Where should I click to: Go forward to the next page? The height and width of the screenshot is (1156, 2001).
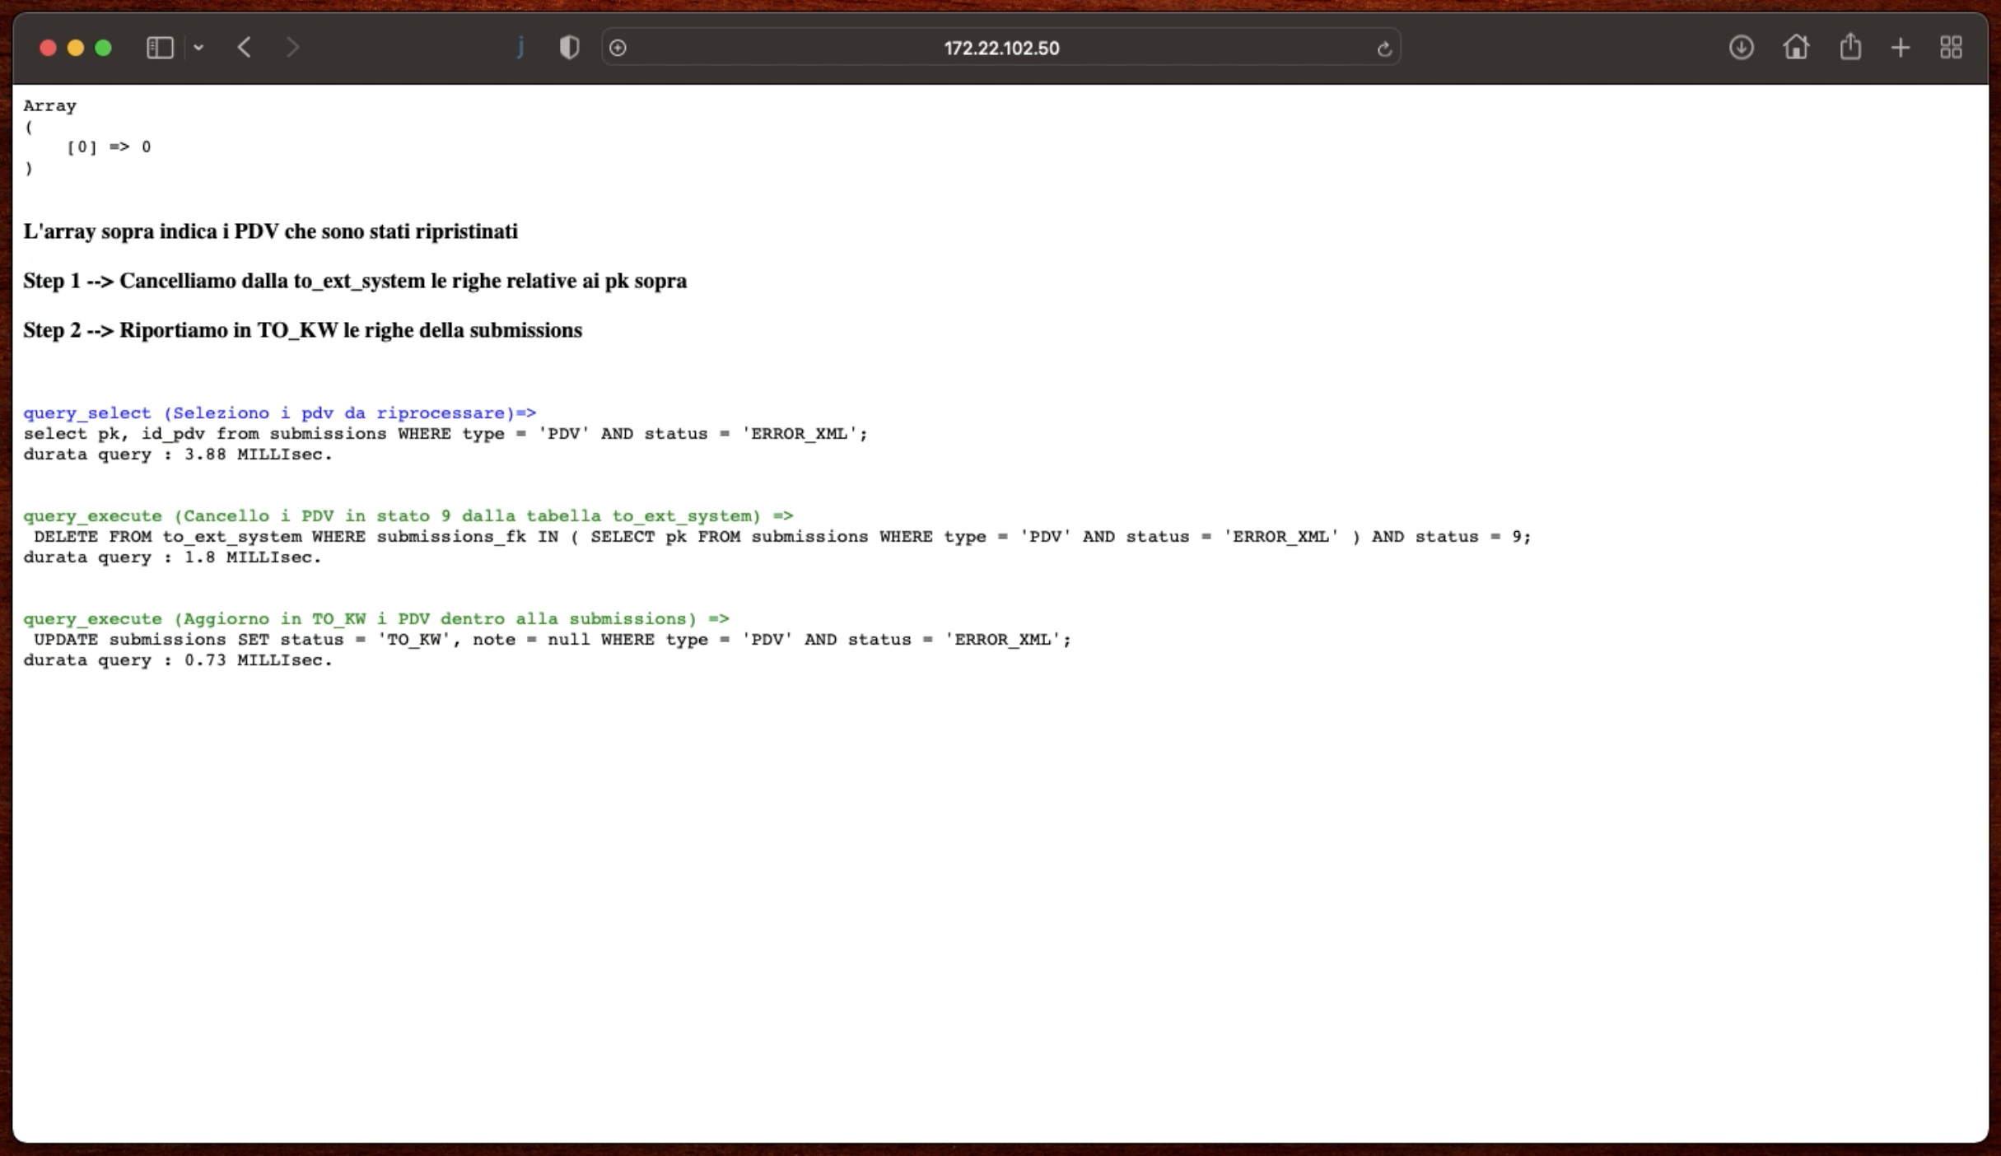pos(292,48)
